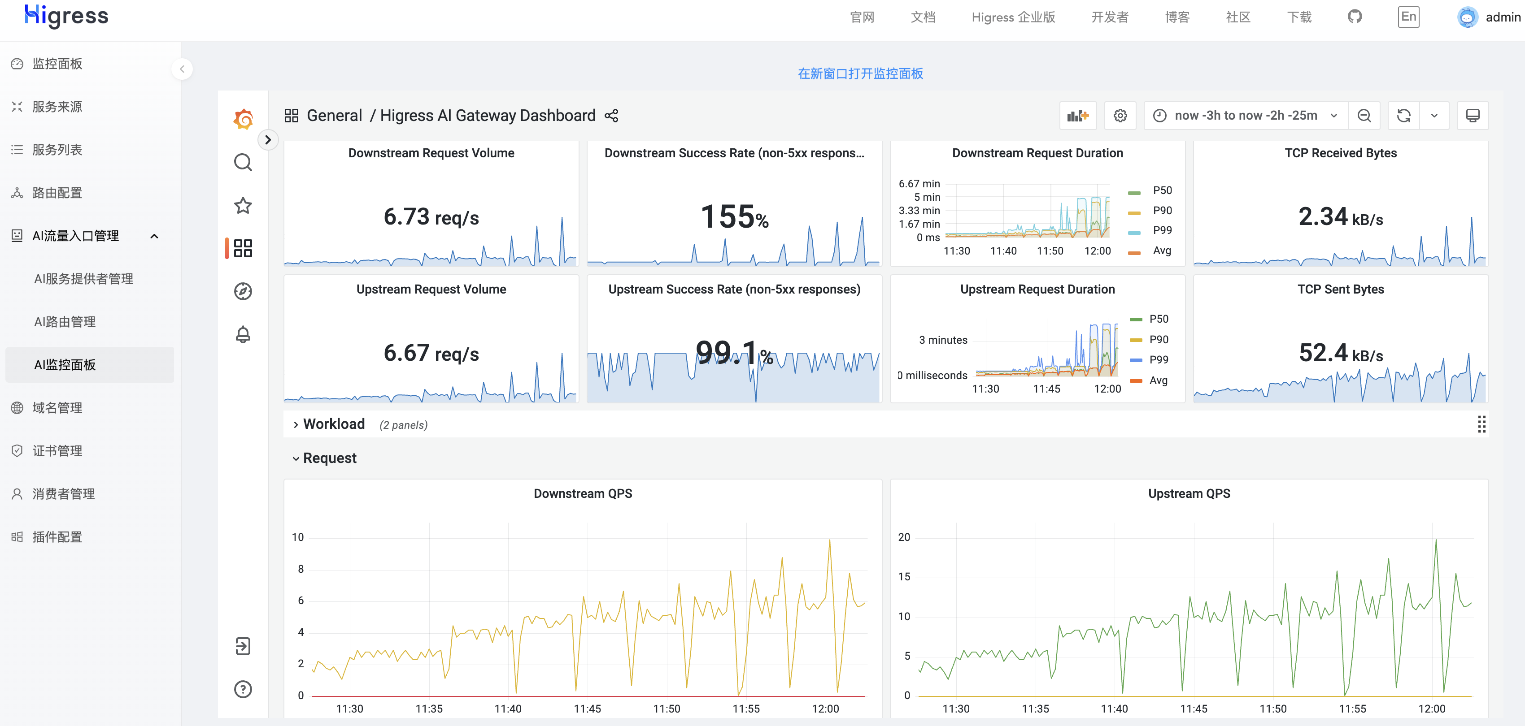Open 官网 top navigation link
Screen dimensions: 1525x726
[862, 17]
